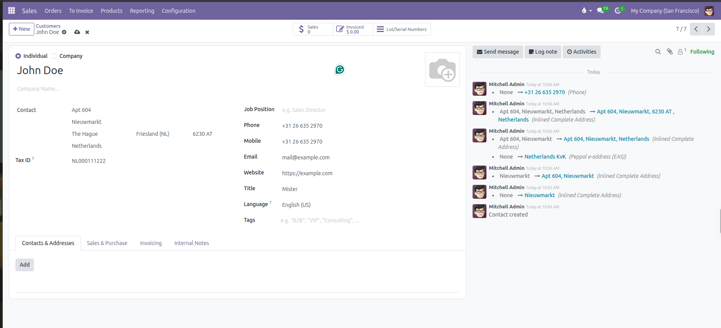Select the Individual radio option
721x328 pixels.
tap(18, 56)
